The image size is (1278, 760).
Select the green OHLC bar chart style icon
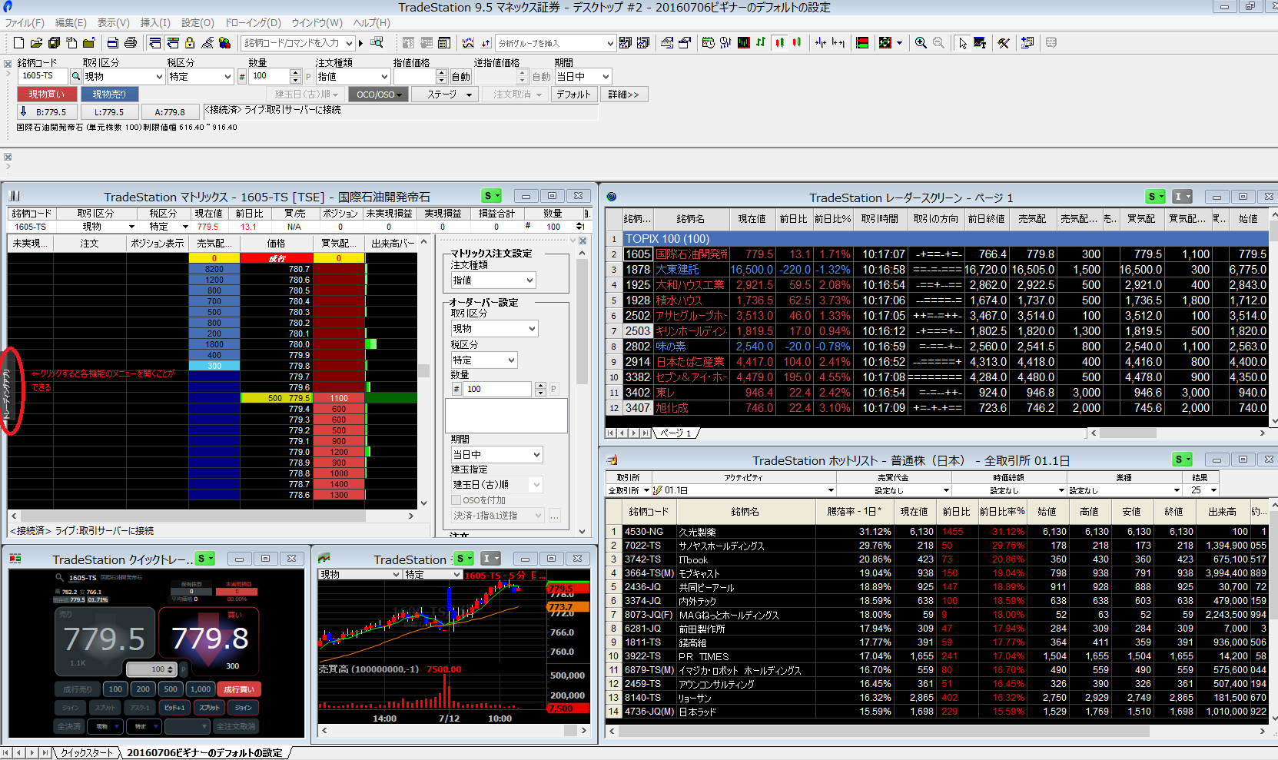coord(761,43)
